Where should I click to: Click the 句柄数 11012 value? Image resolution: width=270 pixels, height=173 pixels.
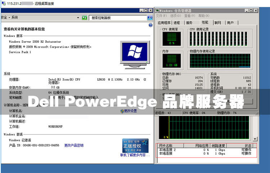(x=247, y=78)
